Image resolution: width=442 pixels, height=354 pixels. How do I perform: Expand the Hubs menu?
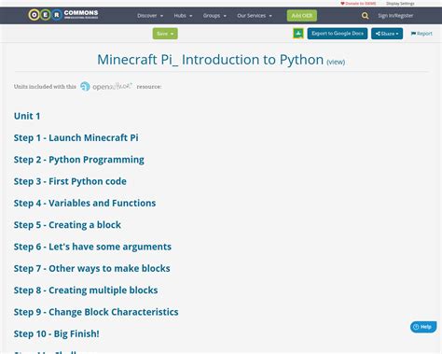183,16
